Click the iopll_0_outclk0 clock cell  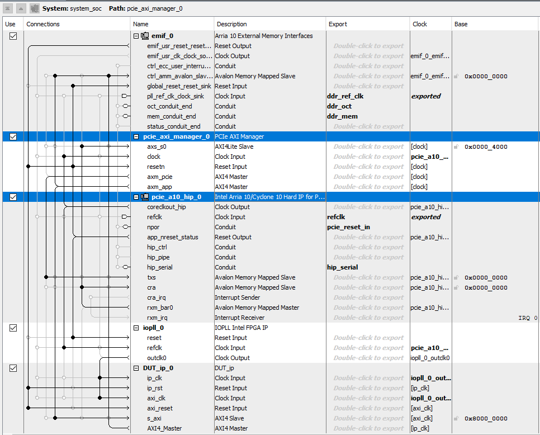(430, 358)
